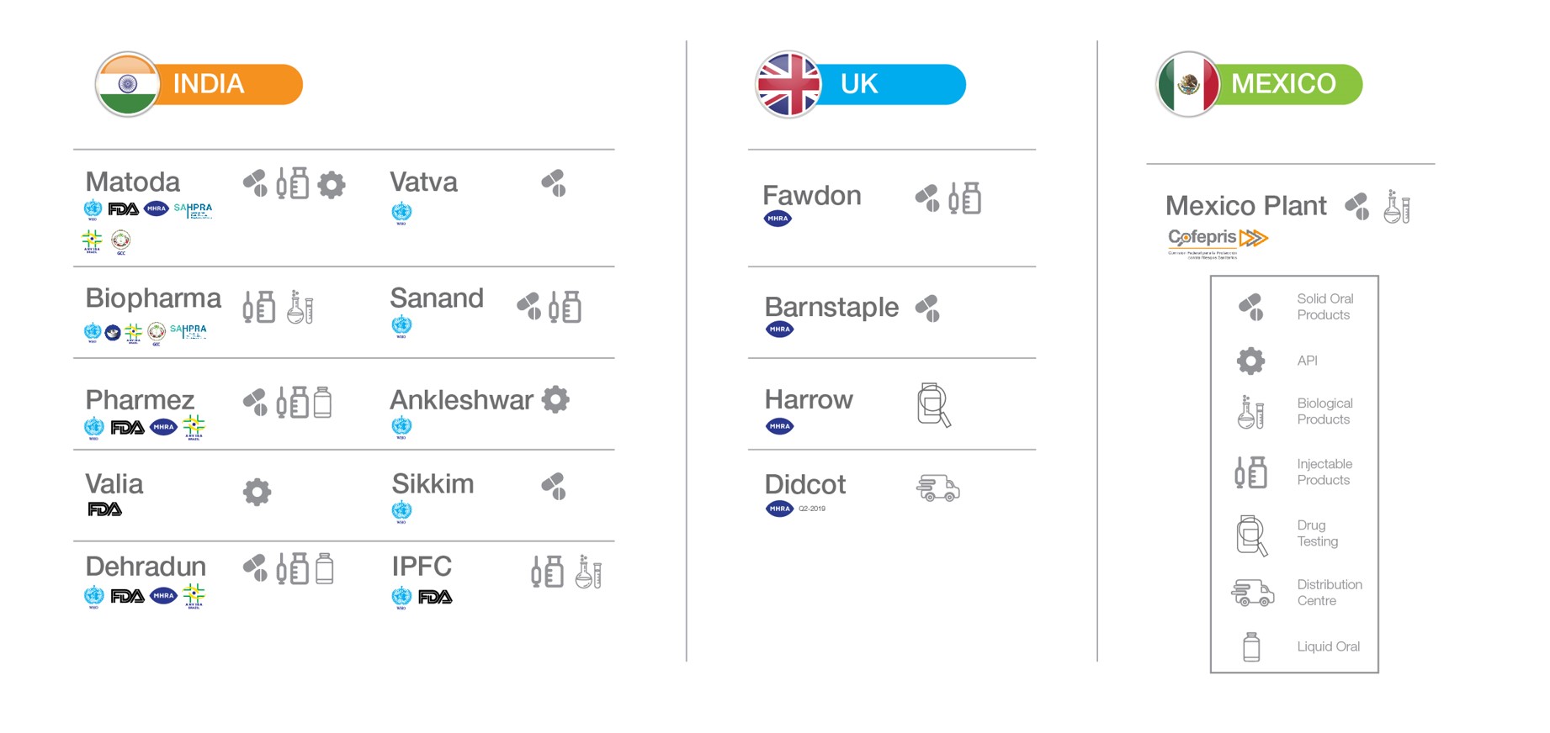
Task: Click the injectable products icon beside Fawdon
Action: click(x=964, y=198)
